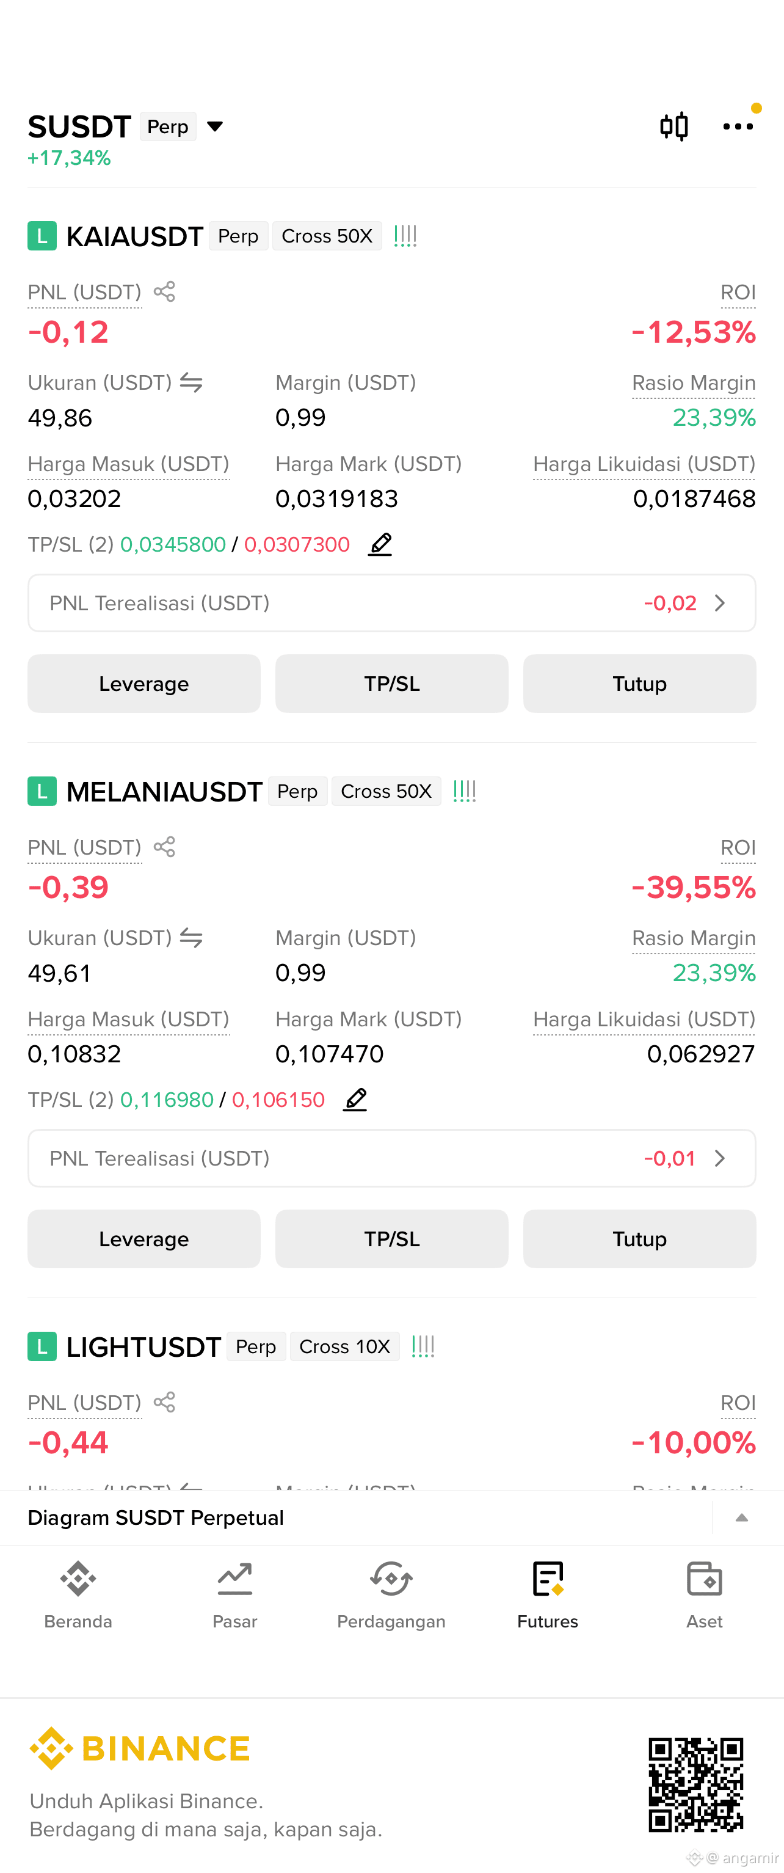Image resolution: width=784 pixels, height=1873 pixels.
Task: Open the MELANIAUSDT PNL Terealisasi row
Action: click(x=391, y=1158)
